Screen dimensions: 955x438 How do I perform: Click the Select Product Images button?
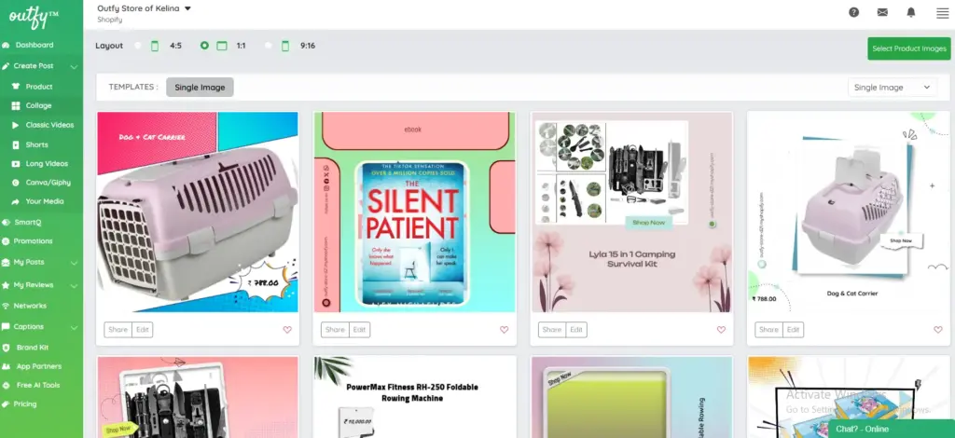point(908,48)
